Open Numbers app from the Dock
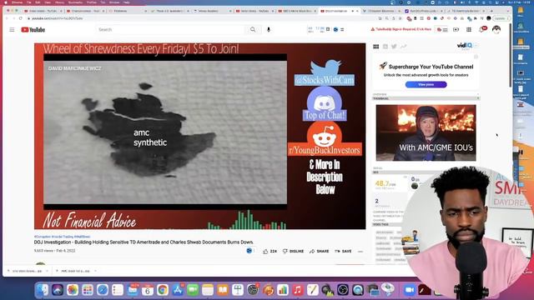The image size is (534, 300). (282, 290)
